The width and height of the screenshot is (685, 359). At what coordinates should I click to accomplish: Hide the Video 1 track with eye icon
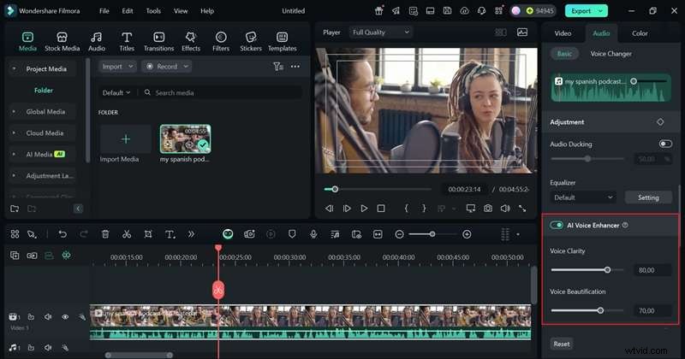65,317
